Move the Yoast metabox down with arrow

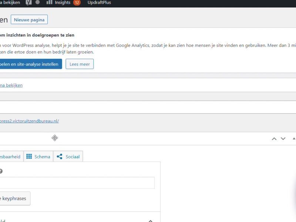[283, 139]
